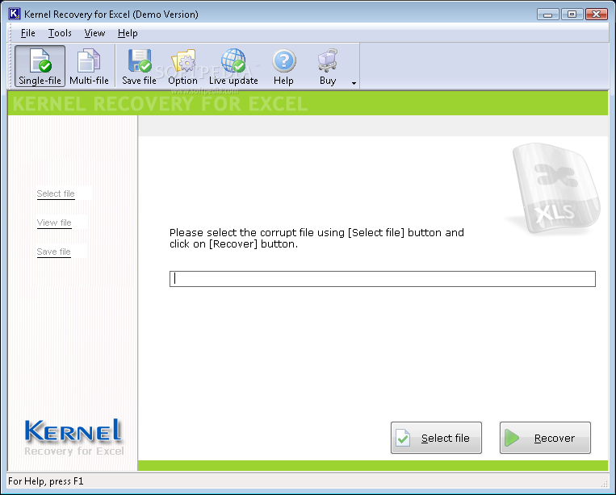Click the Kernel app icon in title bar
This screenshot has width=616, height=495.
pyautogui.click(x=15, y=14)
